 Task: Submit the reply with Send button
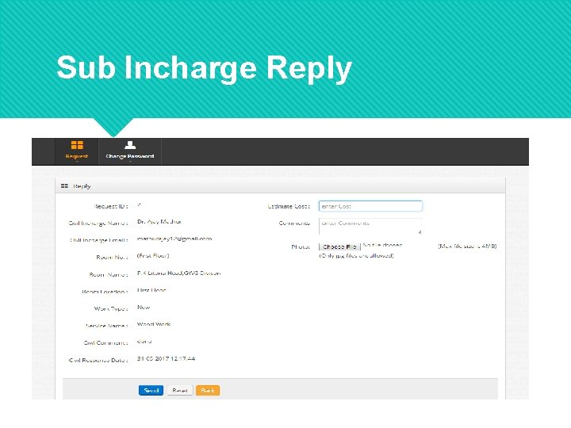pyautogui.click(x=151, y=390)
